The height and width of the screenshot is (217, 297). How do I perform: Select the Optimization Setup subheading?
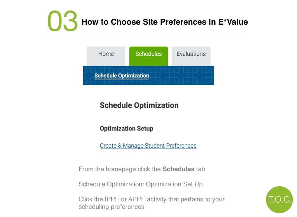126,129
